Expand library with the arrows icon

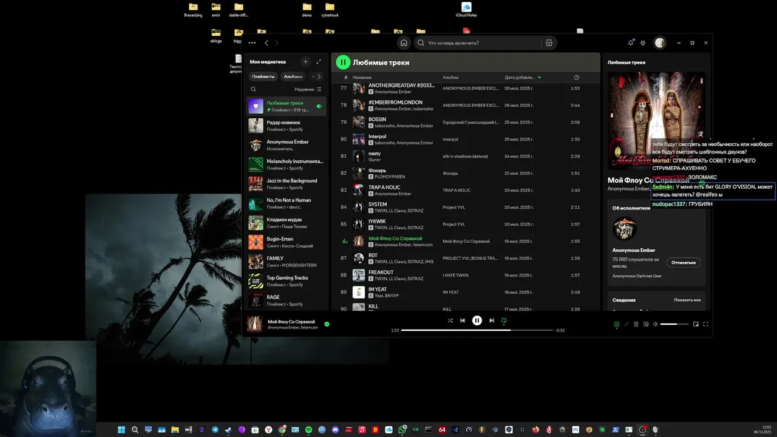[319, 61]
